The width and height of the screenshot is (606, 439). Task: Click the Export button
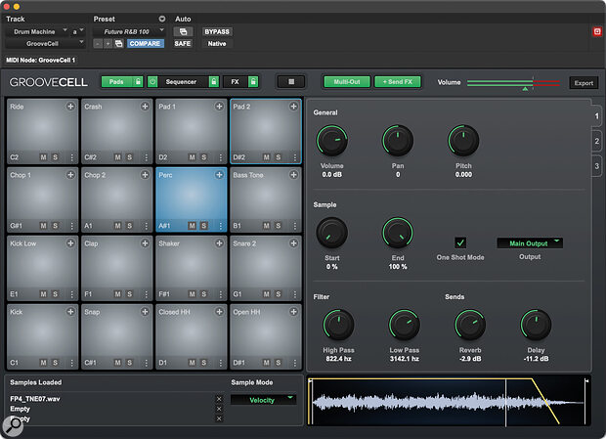point(584,83)
